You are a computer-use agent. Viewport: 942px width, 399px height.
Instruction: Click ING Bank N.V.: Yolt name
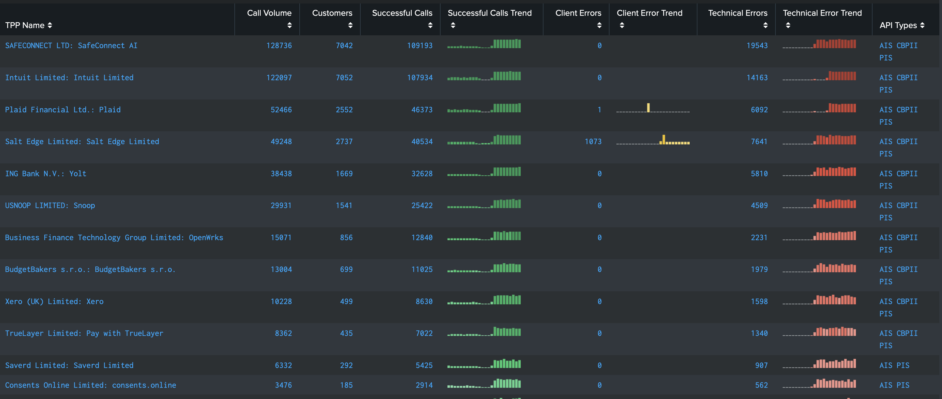pos(46,174)
